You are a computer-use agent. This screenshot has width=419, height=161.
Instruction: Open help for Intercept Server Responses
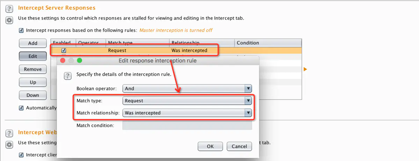click(x=9, y=9)
